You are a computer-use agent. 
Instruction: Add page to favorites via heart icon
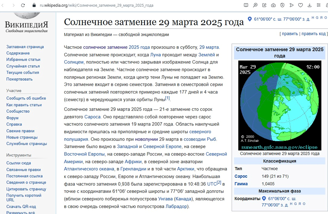(x=300, y=5)
